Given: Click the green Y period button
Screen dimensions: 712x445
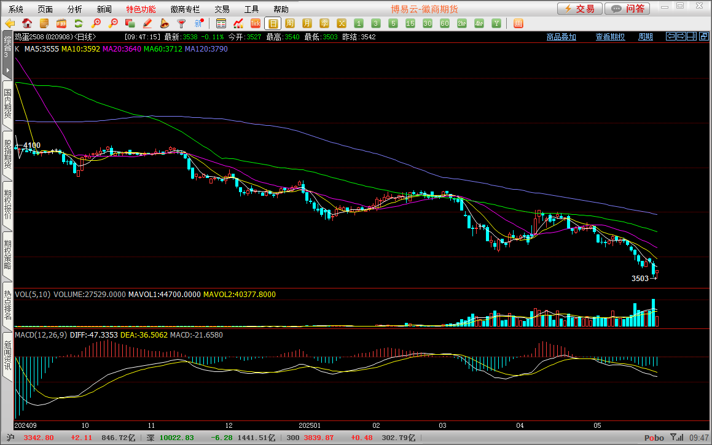Looking at the screenshot, I should tap(497, 23).
